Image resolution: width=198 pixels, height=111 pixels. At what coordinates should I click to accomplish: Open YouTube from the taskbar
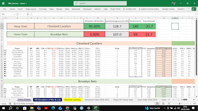pos(46,108)
